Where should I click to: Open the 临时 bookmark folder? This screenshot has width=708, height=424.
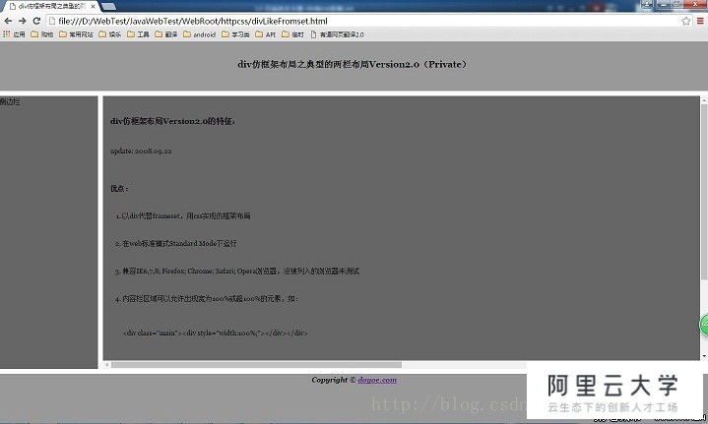point(292,34)
